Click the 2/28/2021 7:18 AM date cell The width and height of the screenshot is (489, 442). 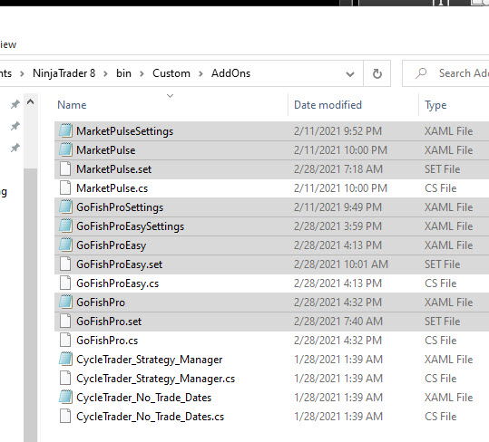(x=338, y=169)
